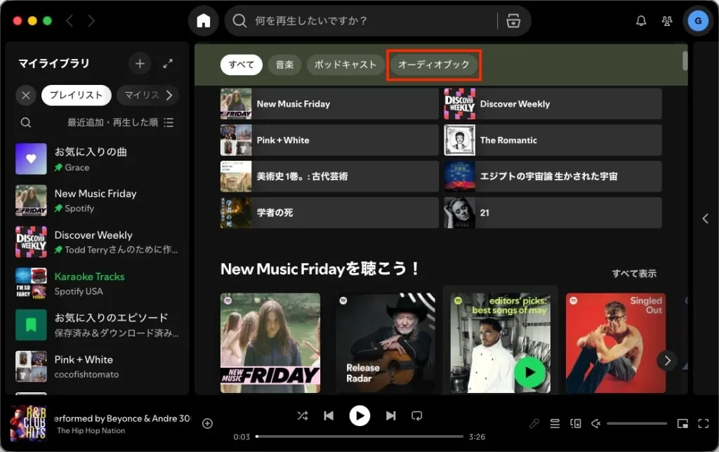Go to the Home screen icon

203,20
